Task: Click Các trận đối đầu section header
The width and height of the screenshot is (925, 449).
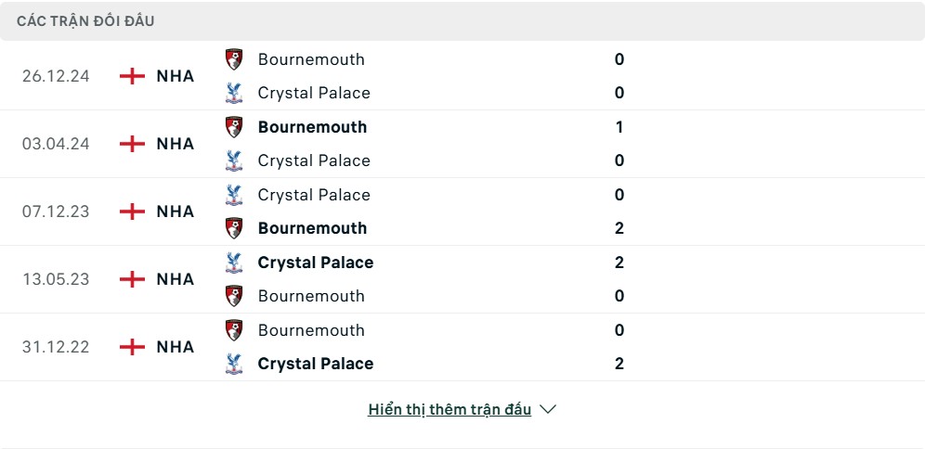Action: (x=85, y=21)
